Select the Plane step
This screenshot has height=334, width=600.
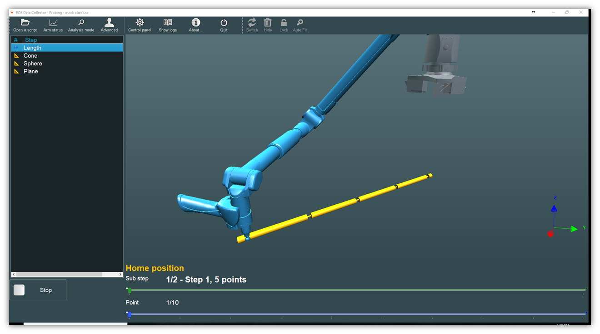coord(31,71)
